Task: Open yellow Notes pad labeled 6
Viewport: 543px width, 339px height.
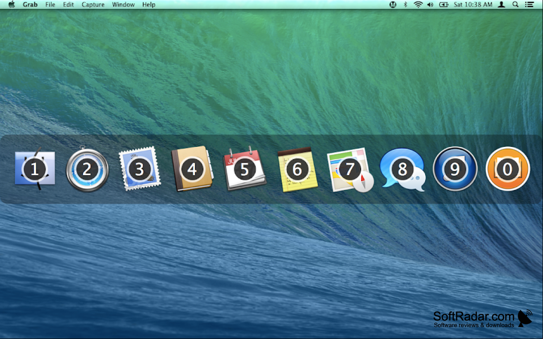Action: point(297,170)
